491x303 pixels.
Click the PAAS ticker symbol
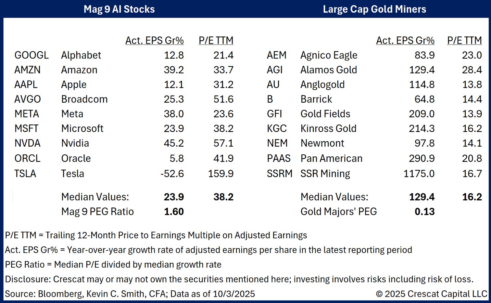click(x=279, y=158)
